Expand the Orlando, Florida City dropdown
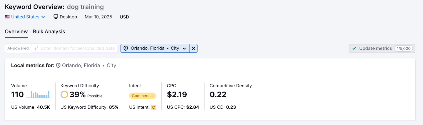 (184, 48)
